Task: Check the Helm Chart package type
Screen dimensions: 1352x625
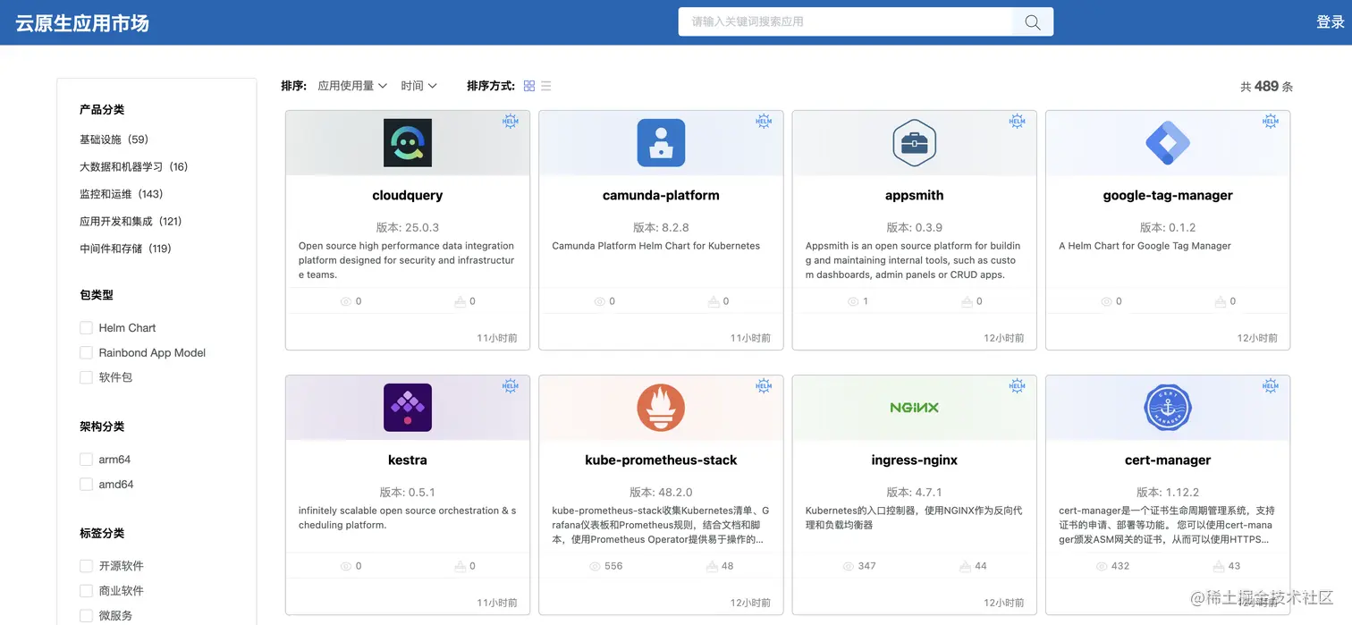Action: pyautogui.click(x=86, y=328)
